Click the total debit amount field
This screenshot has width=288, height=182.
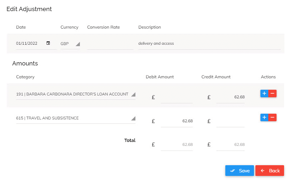[177, 144]
